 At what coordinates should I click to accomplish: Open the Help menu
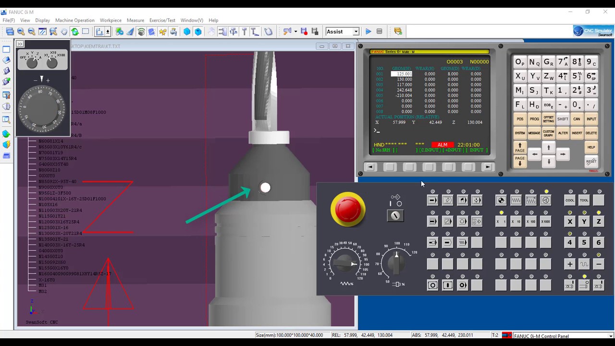tap(213, 20)
